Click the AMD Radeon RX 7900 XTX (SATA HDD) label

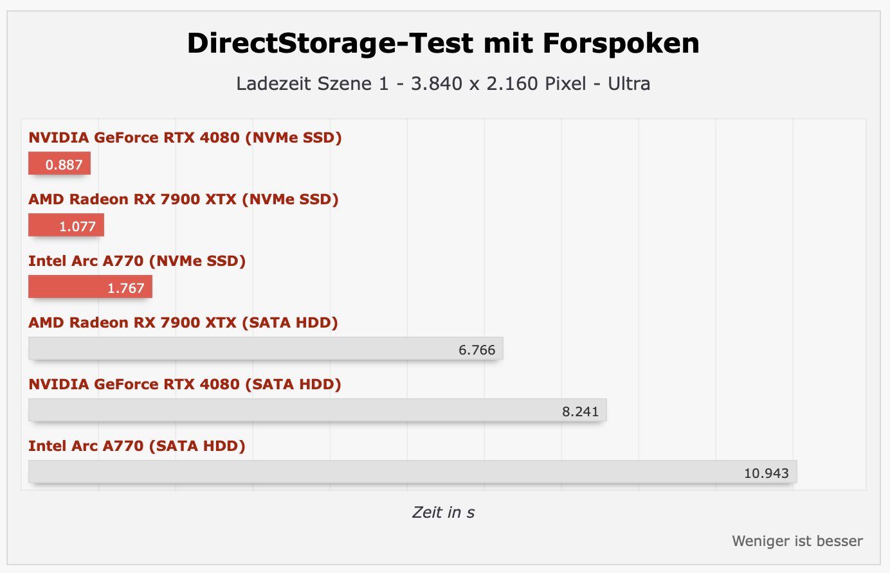tap(183, 322)
